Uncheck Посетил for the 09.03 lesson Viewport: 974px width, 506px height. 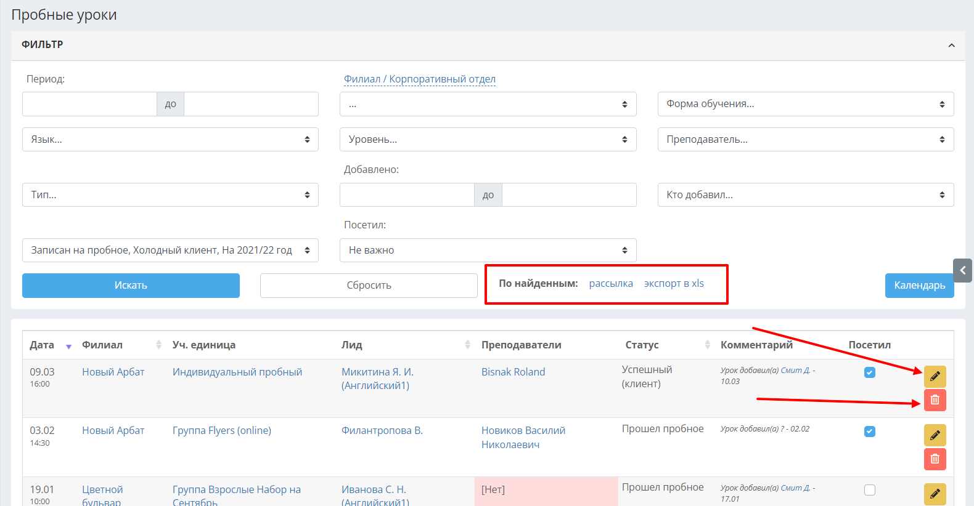pyautogui.click(x=869, y=372)
